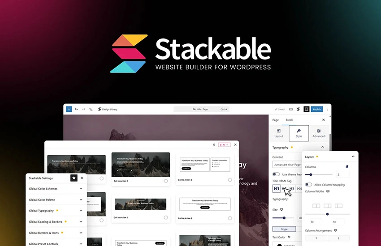Select the Call to Action 6 radio button
The width and height of the screenshot is (381, 246).
[x=230, y=218]
